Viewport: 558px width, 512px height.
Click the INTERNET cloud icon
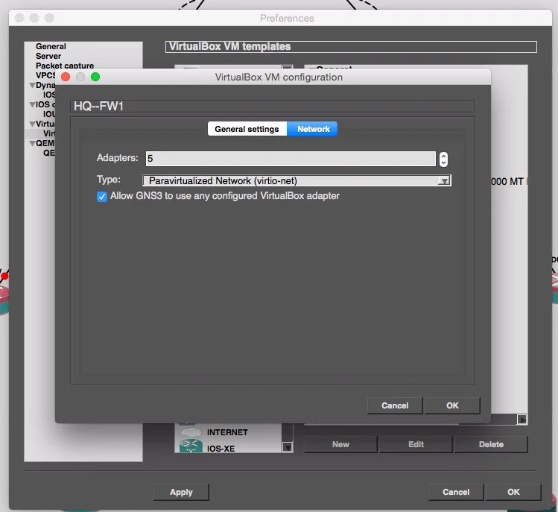191,432
